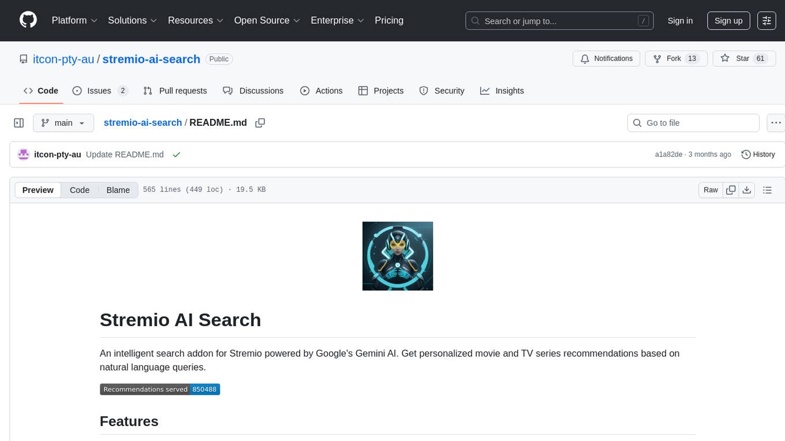Open the itcon-pty-au commit author link

point(58,154)
